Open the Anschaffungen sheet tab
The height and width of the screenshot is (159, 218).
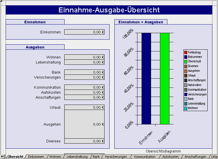point(195,157)
